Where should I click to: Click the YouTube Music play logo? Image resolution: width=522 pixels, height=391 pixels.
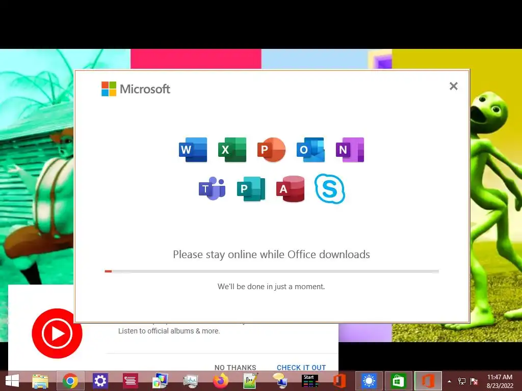tap(57, 333)
